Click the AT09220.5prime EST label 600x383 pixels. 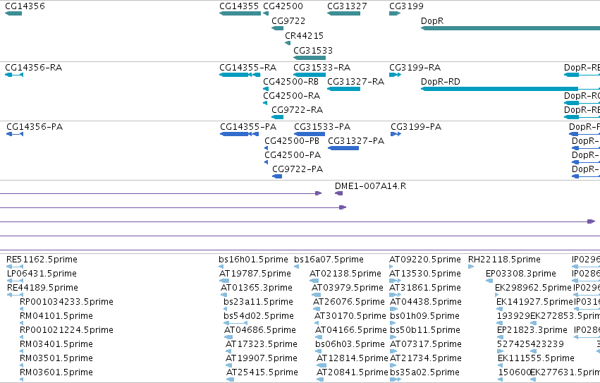425,260
